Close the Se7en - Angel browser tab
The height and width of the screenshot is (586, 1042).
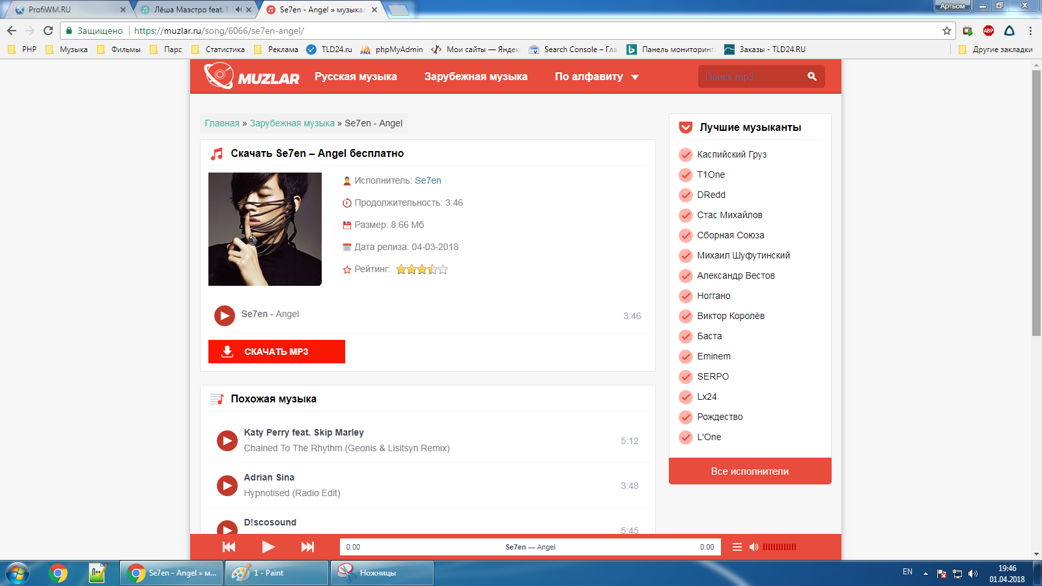coord(374,10)
